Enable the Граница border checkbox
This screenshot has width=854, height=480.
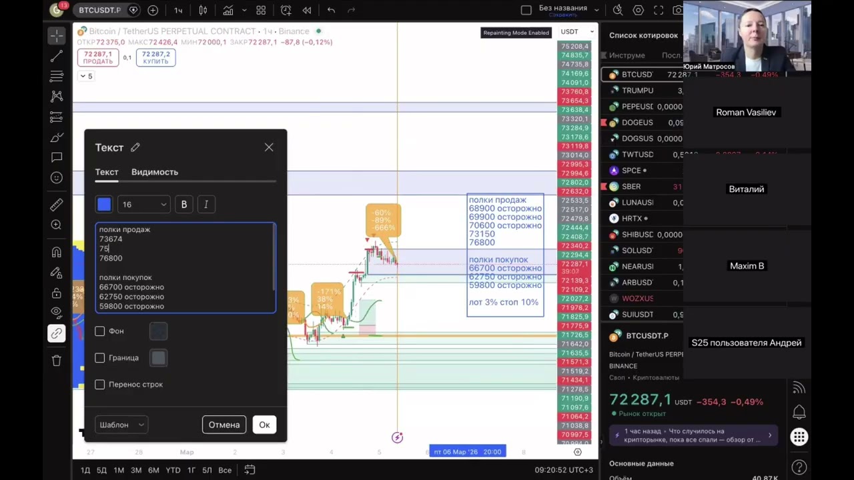tap(100, 358)
